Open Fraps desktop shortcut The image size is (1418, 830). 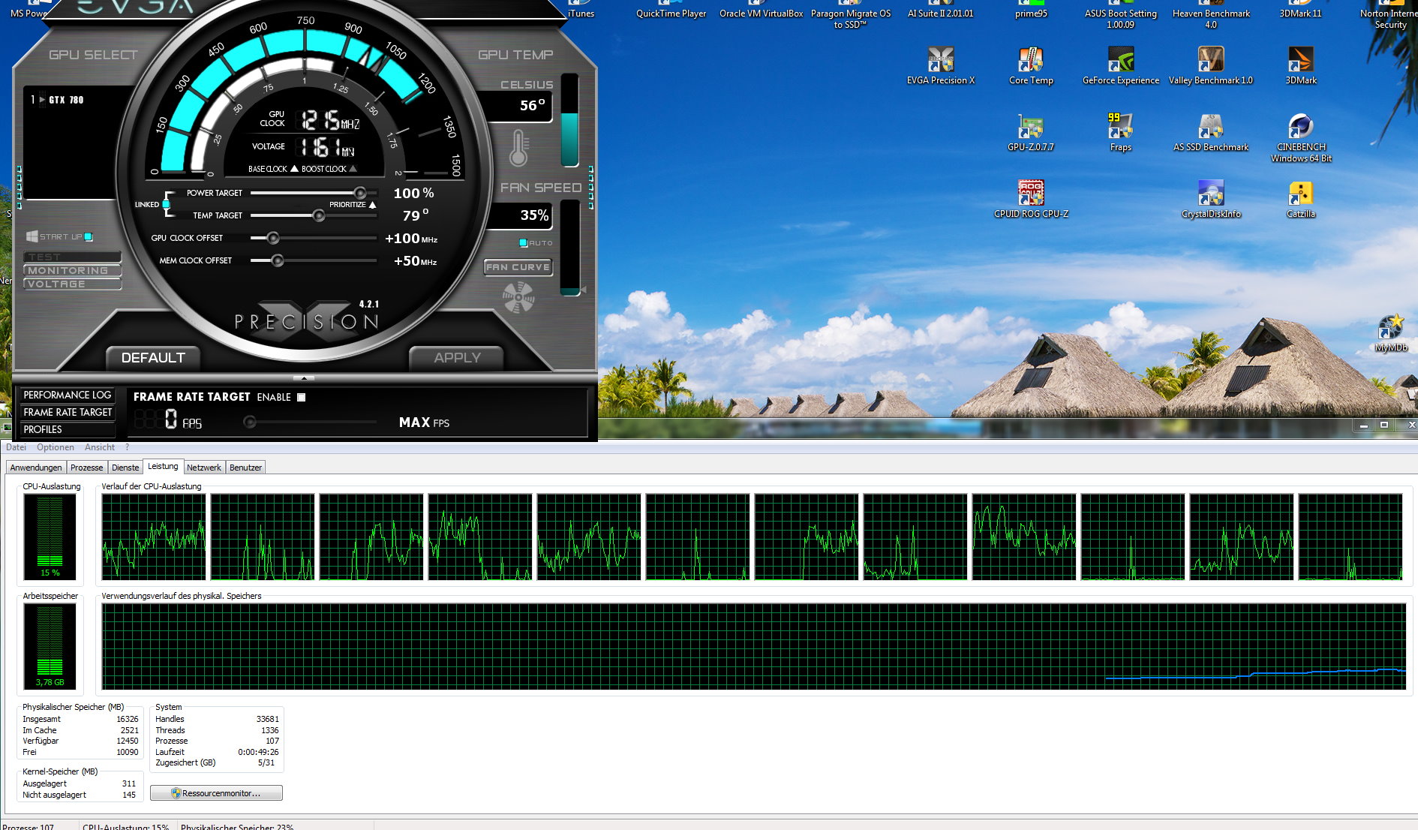coord(1120,133)
